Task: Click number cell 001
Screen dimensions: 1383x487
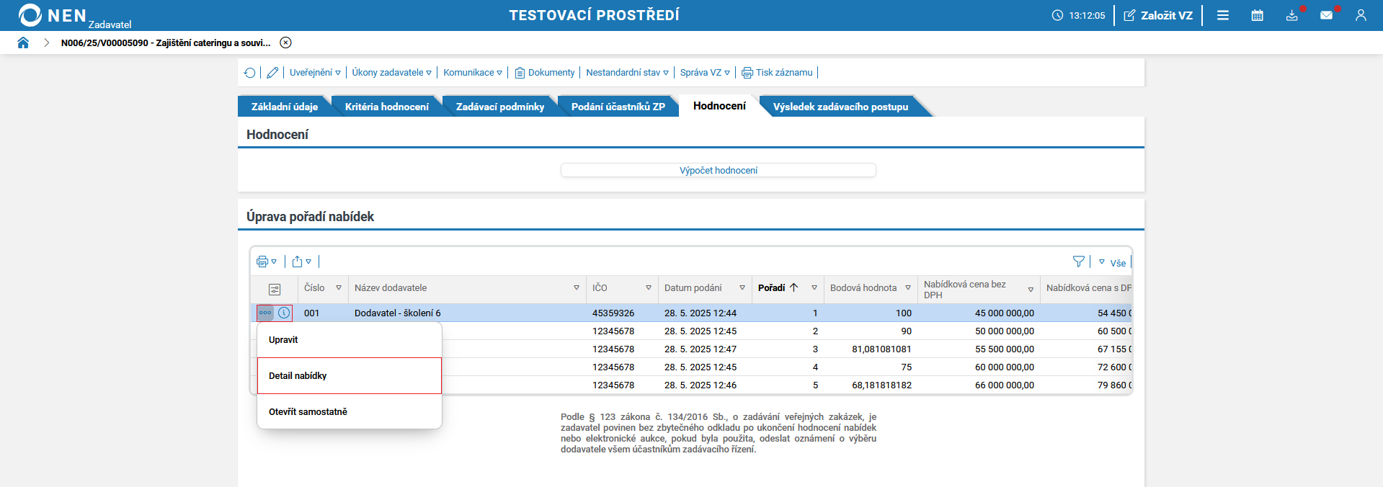Action: click(311, 313)
